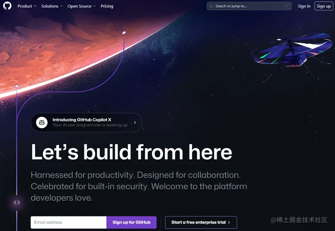Click the Sign up button
The image size is (335, 231).
(x=324, y=6)
